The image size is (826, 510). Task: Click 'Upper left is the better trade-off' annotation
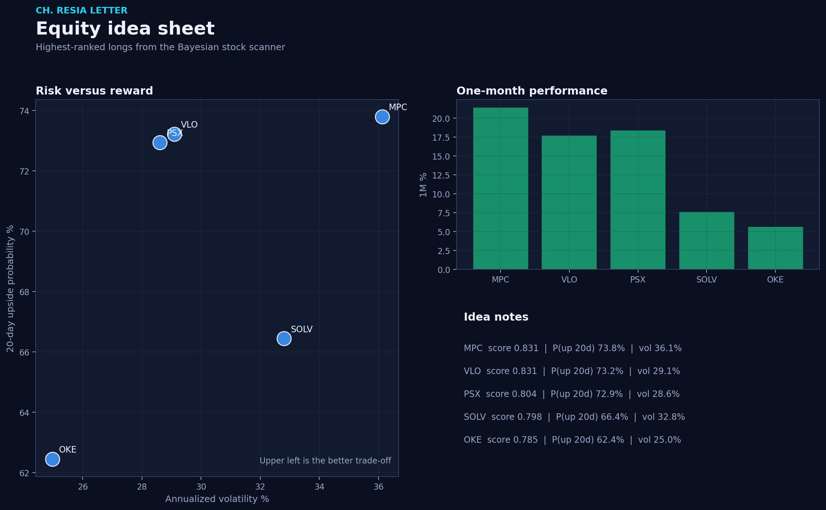325,461
